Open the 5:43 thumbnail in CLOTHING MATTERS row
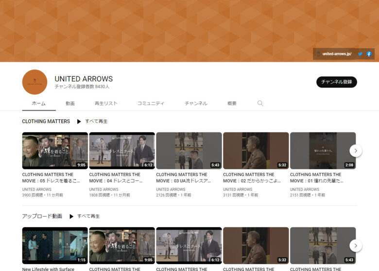 189,151
